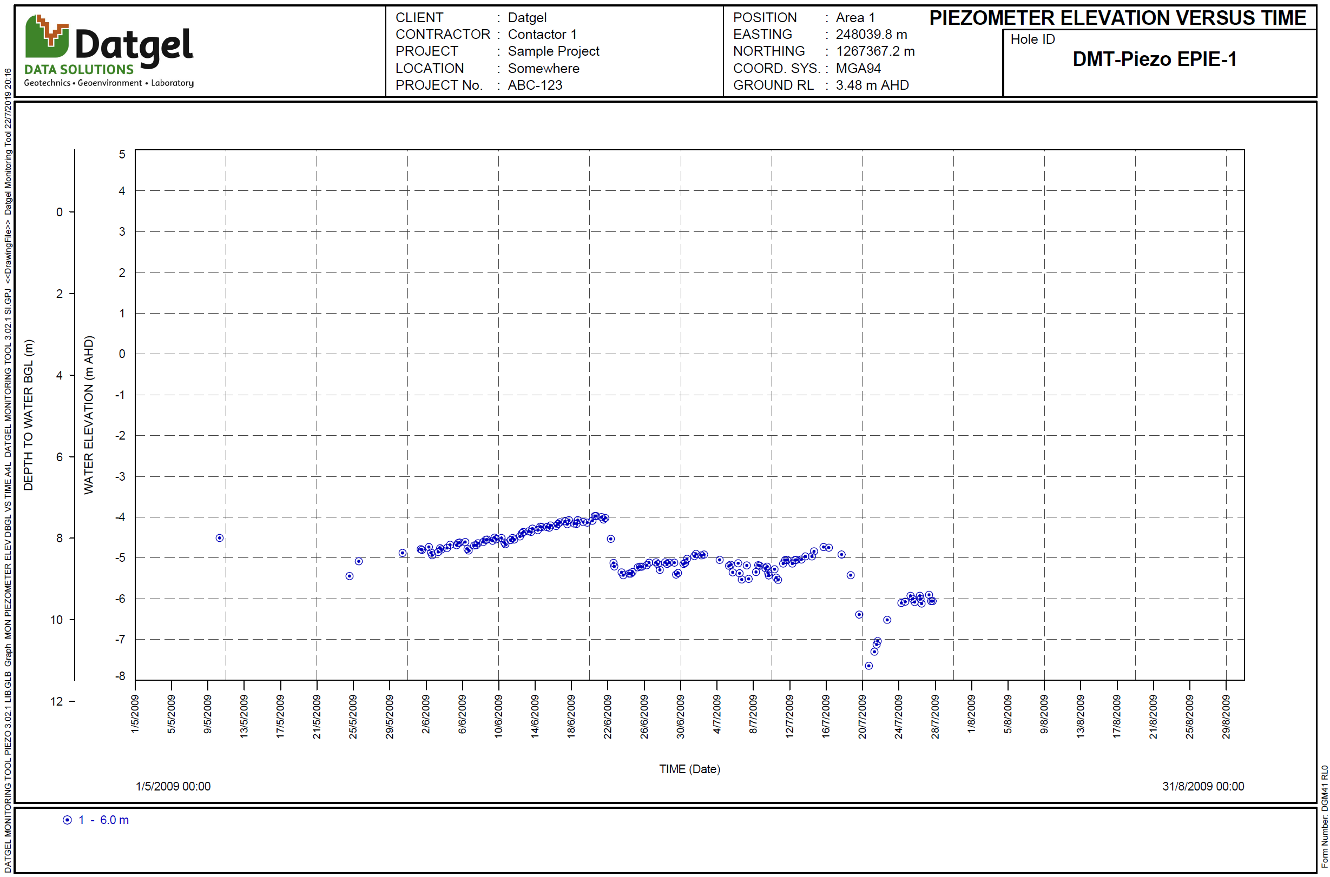Click the TIME (Date) axis label

tap(689, 769)
